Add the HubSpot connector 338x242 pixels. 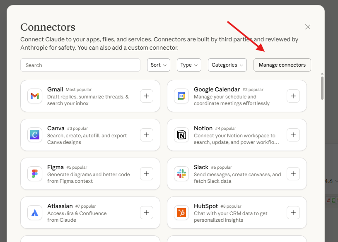293,213
